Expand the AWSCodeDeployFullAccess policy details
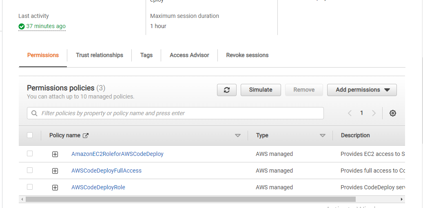The image size is (423, 208). pos(55,171)
